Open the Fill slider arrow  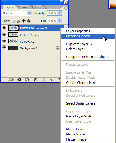pos(59,21)
